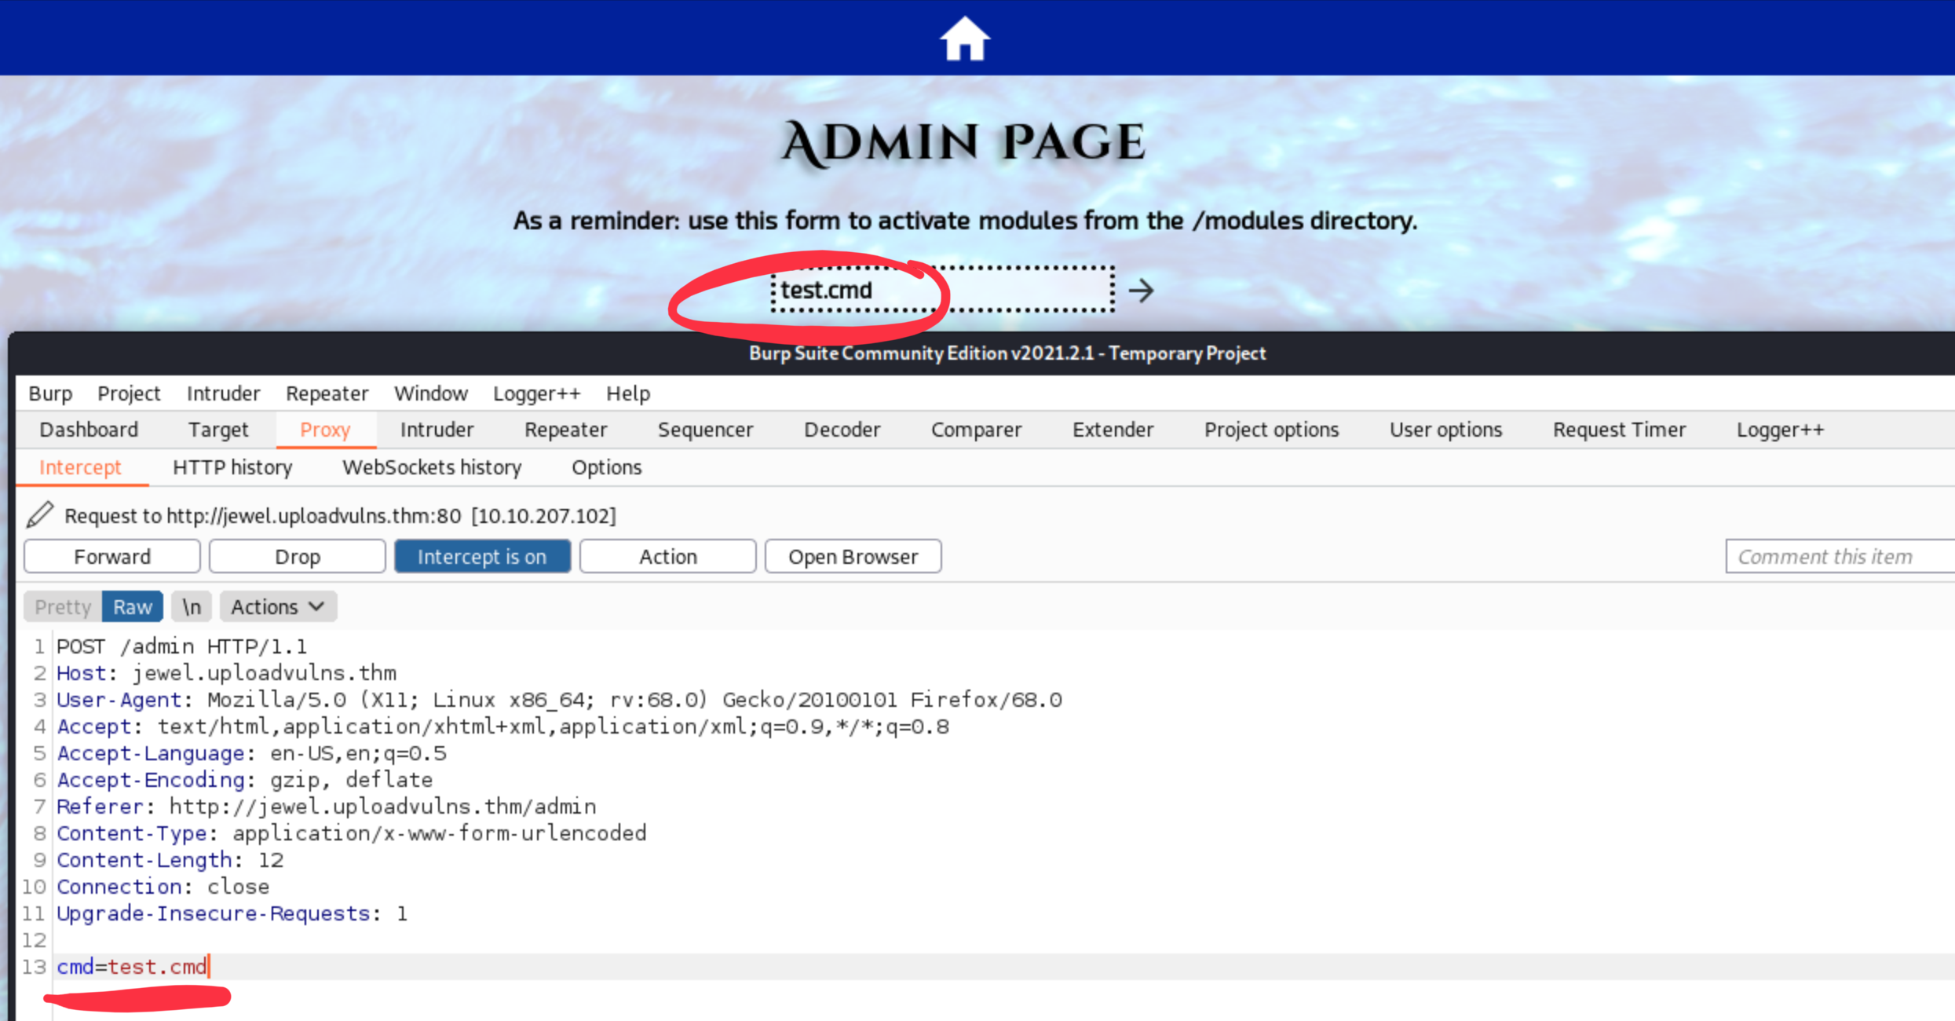Switch view to Pretty mode
The height and width of the screenshot is (1021, 1955).
click(x=61, y=606)
